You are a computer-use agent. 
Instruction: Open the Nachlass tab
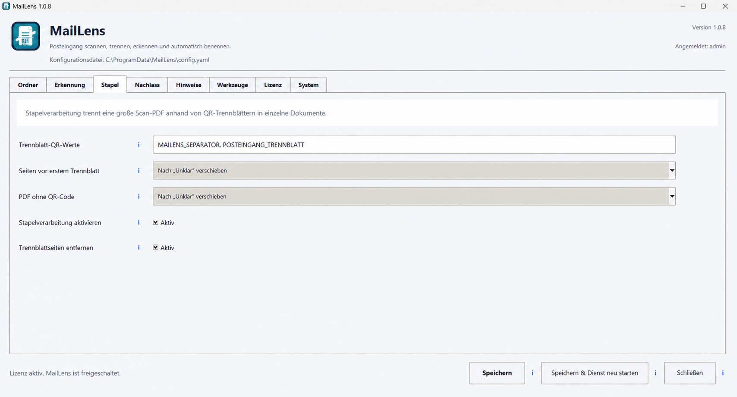[x=147, y=85]
